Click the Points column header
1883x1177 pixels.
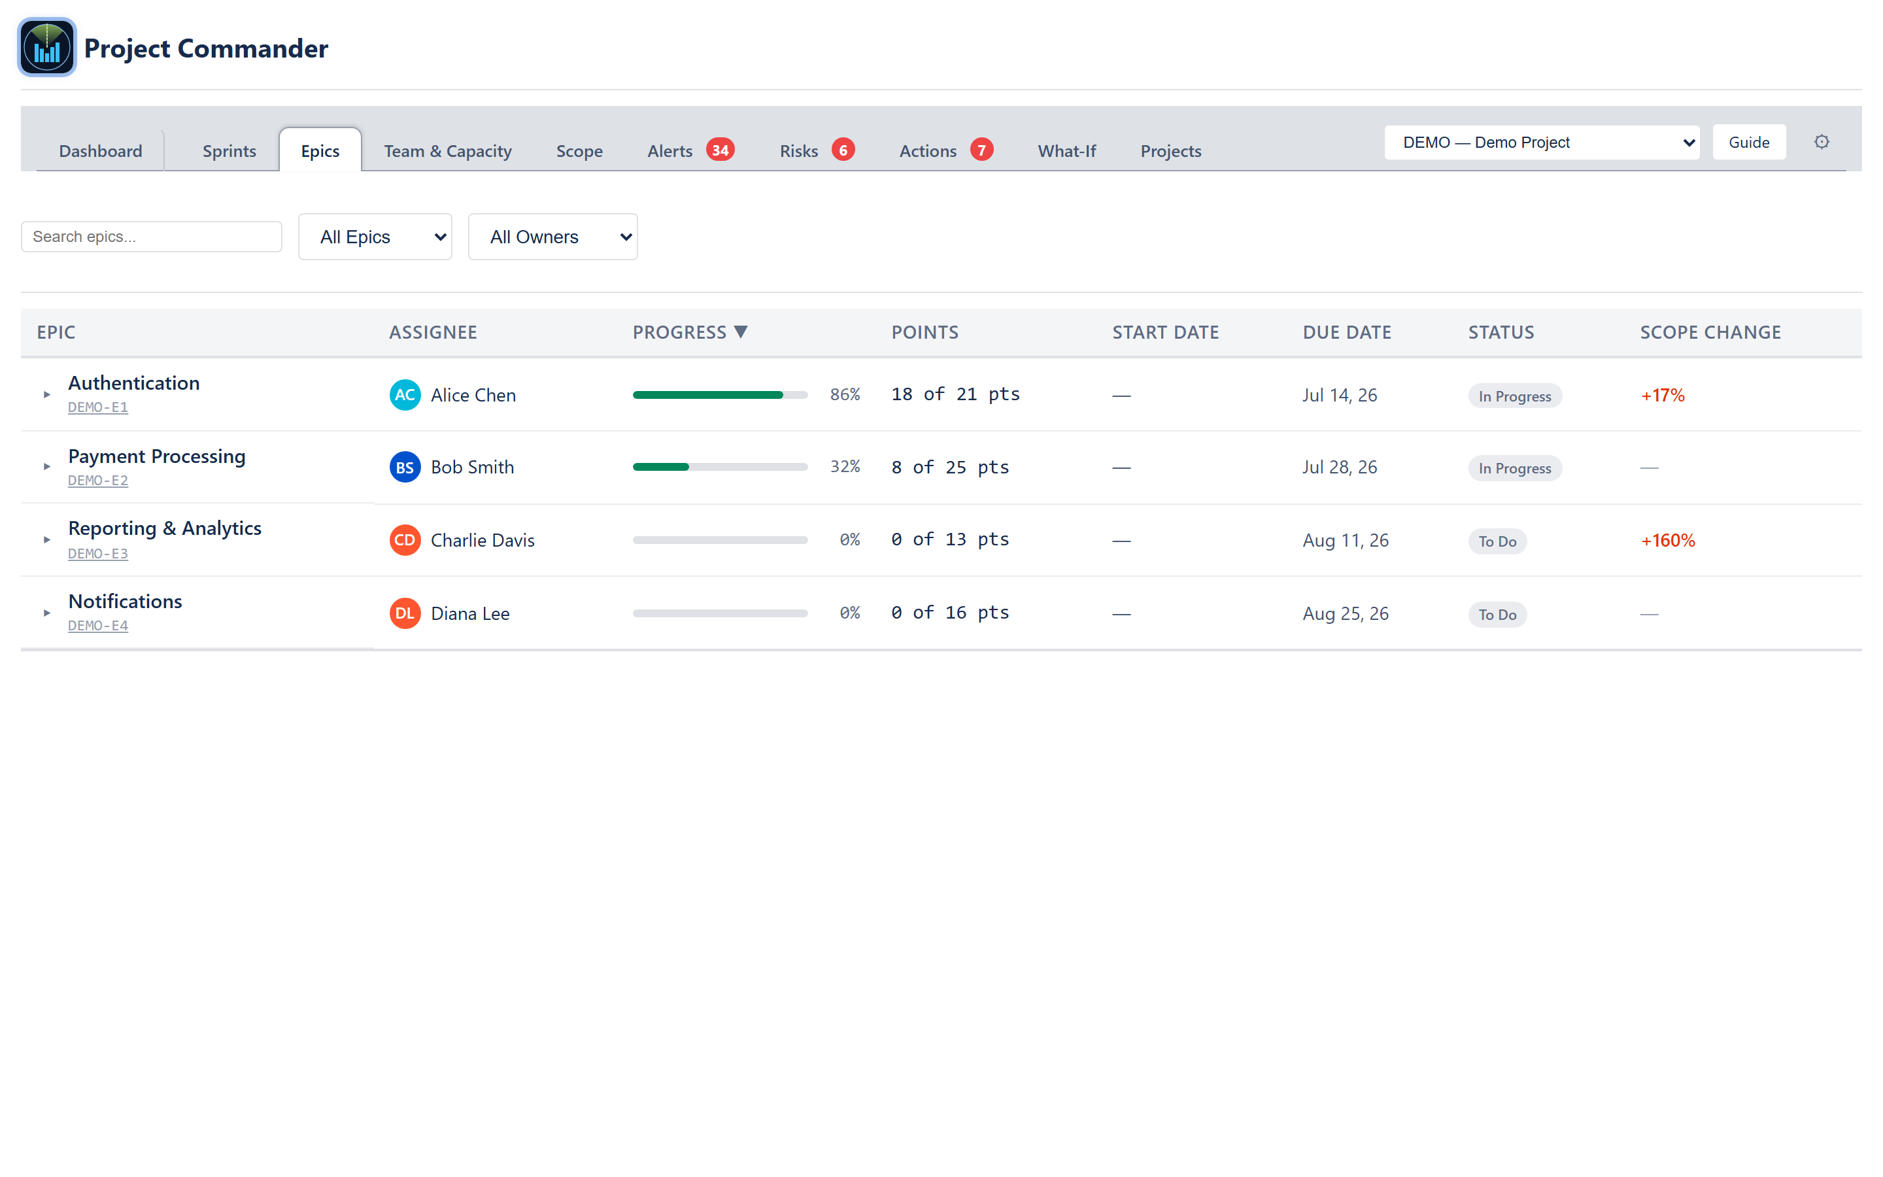pyautogui.click(x=925, y=332)
